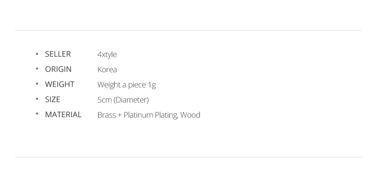Click the bullet beside SIZE
The height and width of the screenshot is (189, 378).
[x=37, y=99]
